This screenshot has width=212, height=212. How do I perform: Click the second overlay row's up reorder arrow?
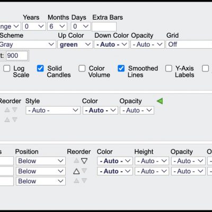7,120
